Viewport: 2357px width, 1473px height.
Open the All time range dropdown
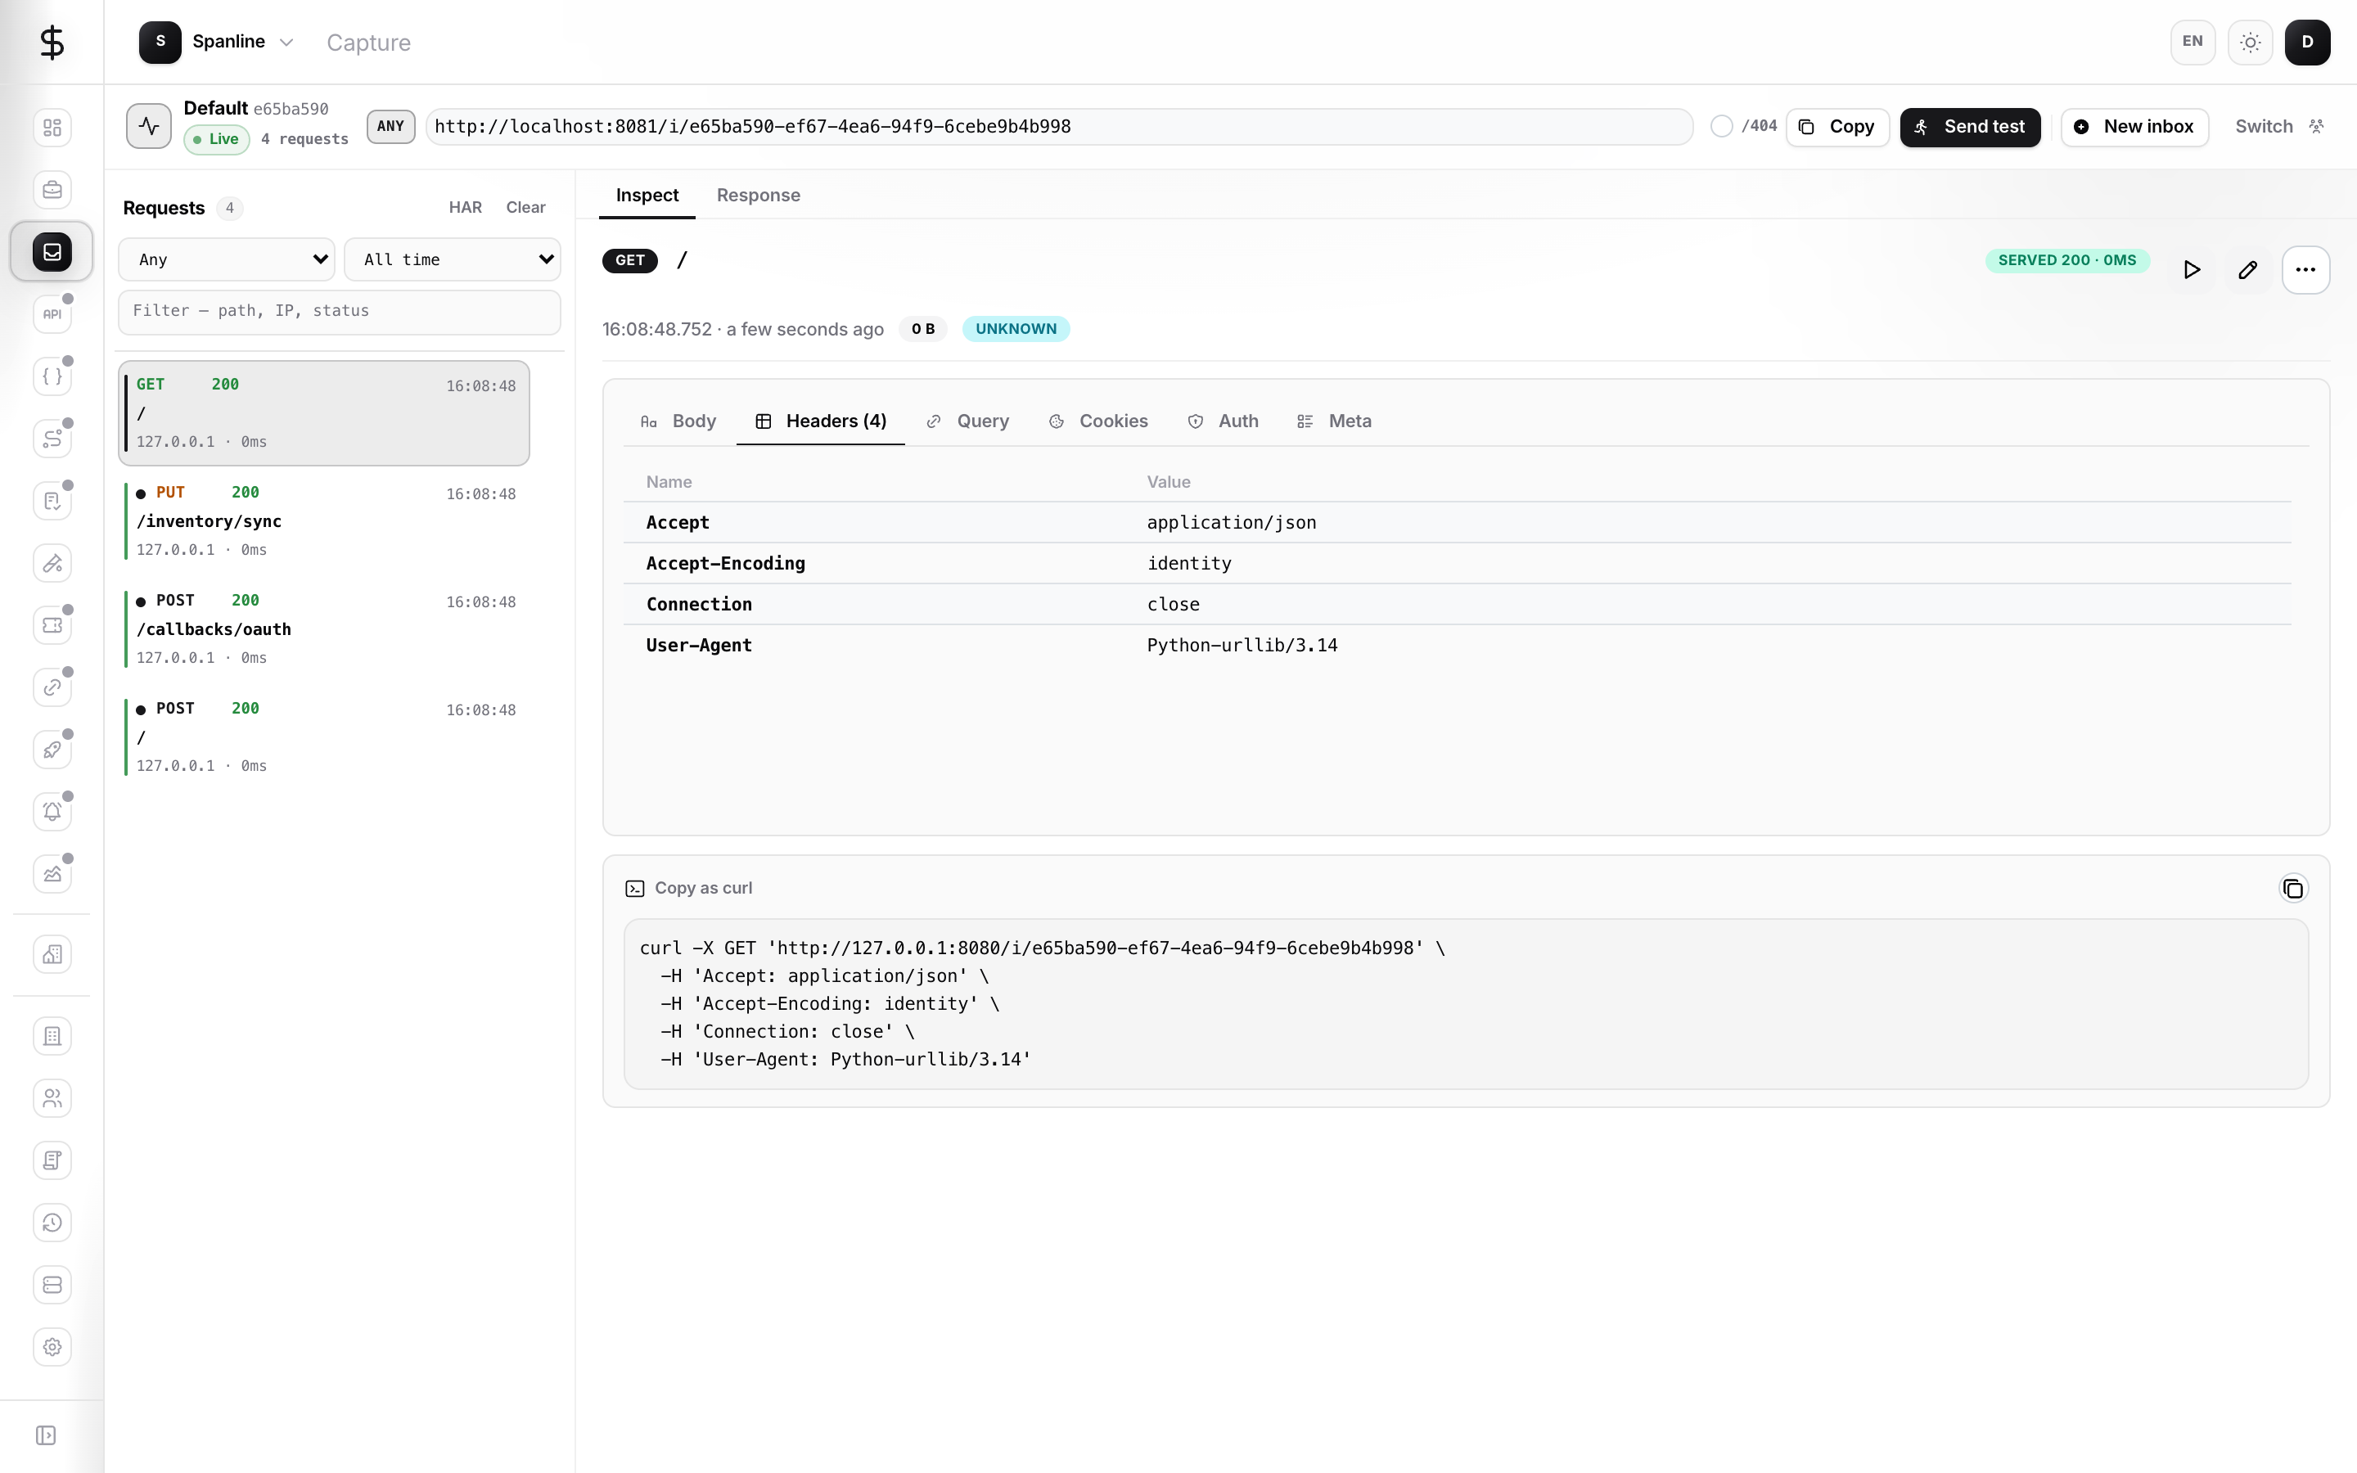click(453, 259)
